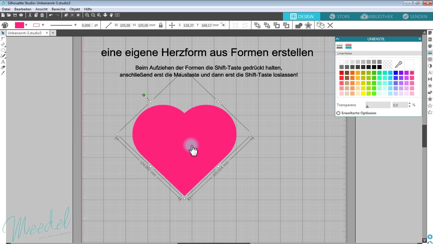
Task: Close the Linienstil panel
Action: coord(419,39)
